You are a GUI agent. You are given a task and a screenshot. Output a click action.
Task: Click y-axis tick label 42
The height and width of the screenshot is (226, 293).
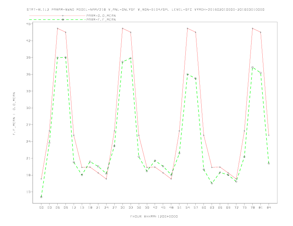point(28,41)
